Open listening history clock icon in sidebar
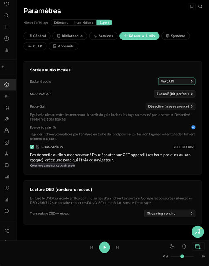Screen dimensions: 209x266 tap(7, 39)
